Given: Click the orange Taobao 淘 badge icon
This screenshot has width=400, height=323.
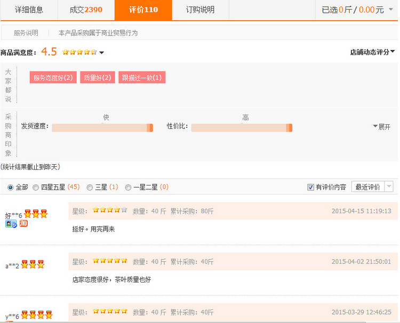Looking at the screenshot, I should pos(23,224).
